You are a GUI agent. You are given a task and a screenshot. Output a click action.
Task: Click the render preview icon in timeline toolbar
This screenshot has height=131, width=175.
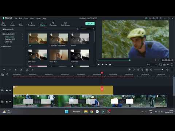129,70
